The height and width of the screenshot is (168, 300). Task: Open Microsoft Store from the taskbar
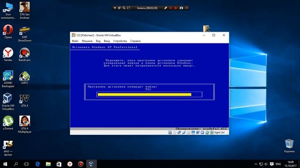[59, 164]
